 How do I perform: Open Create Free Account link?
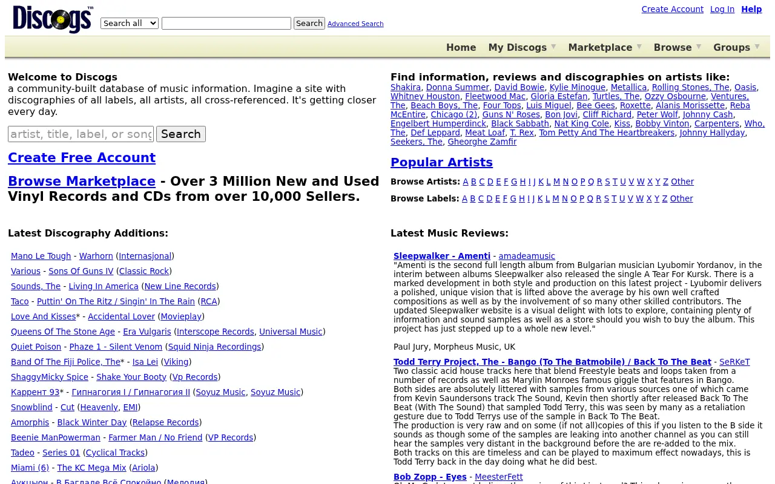[x=82, y=157]
